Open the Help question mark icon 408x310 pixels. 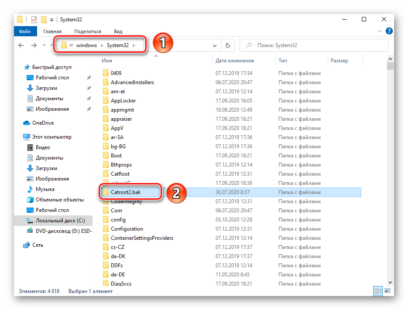click(389, 31)
